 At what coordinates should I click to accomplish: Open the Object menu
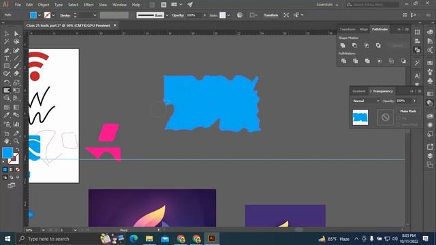click(44, 5)
